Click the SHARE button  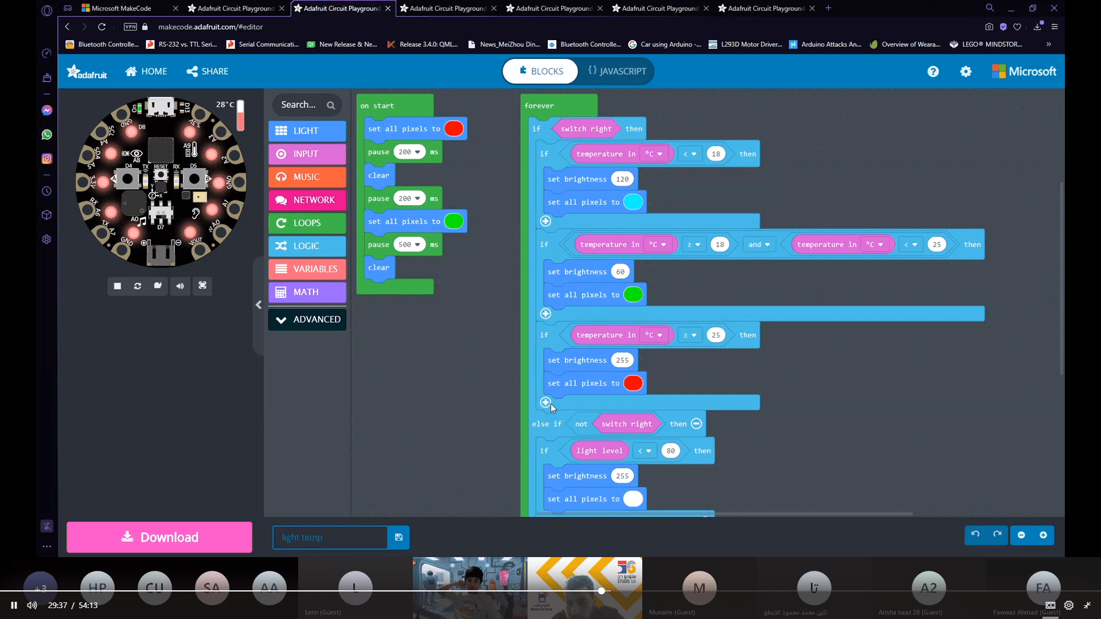click(x=208, y=72)
